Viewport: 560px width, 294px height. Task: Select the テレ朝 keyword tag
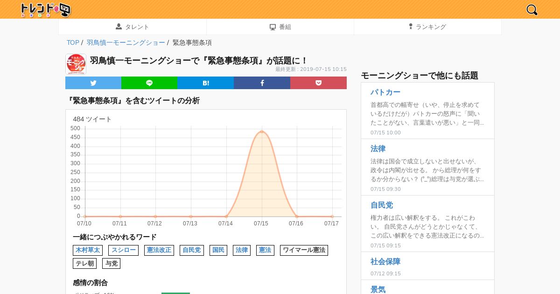tap(84, 263)
